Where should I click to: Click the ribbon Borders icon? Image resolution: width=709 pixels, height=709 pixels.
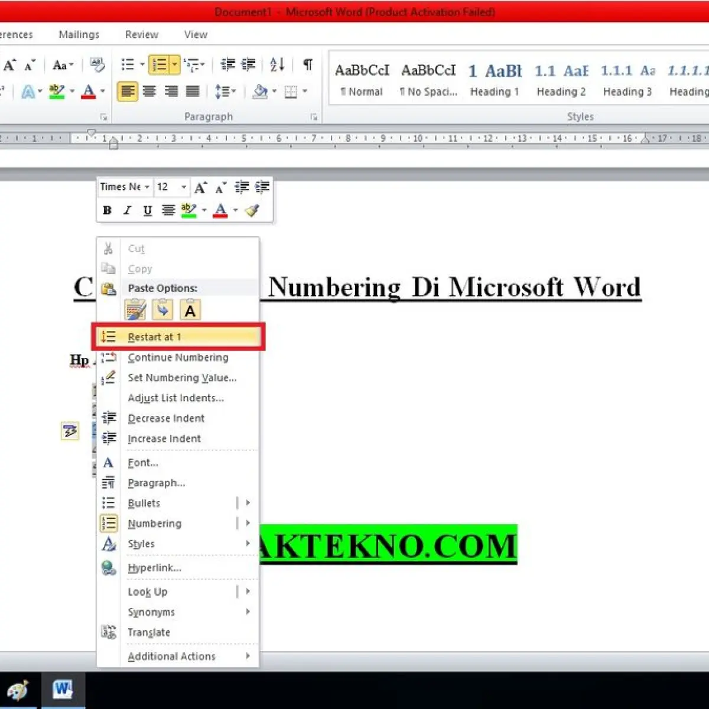291,92
